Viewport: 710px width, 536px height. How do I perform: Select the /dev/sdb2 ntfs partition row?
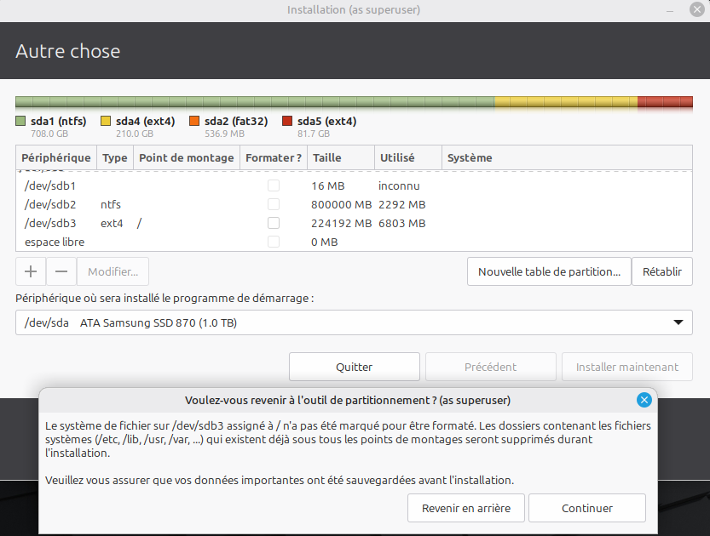[170, 204]
